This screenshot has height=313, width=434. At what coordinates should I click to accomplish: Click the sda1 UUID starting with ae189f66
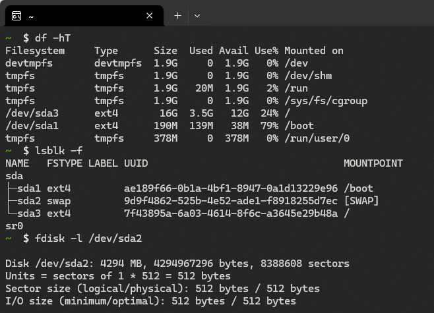point(230,188)
